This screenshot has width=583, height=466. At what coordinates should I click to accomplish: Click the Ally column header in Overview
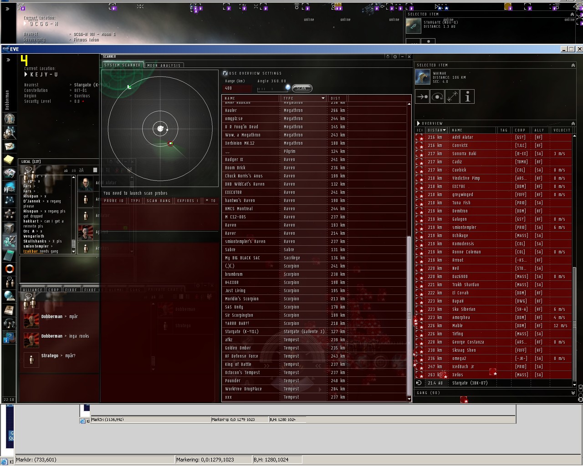coord(540,130)
